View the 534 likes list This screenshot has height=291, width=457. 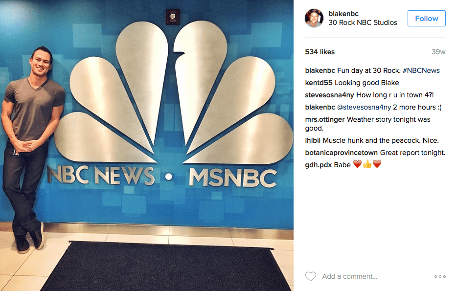[320, 52]
